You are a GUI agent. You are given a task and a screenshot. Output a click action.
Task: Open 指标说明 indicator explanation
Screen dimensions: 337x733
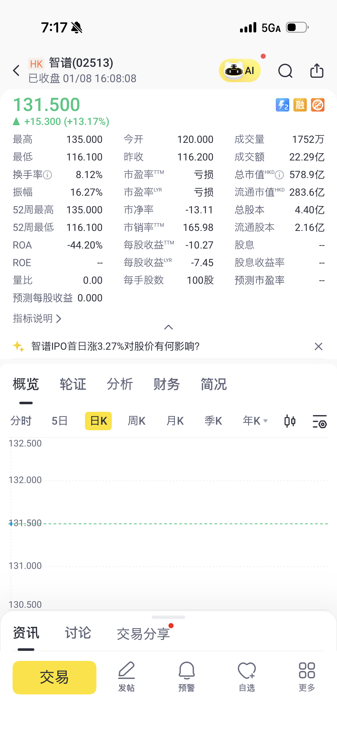[x=37, y=319]
